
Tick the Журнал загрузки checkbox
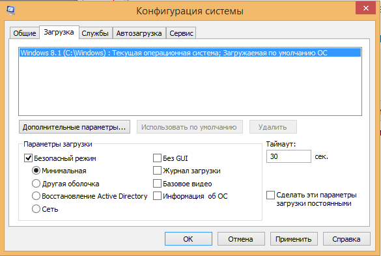[x=157, y=171]
